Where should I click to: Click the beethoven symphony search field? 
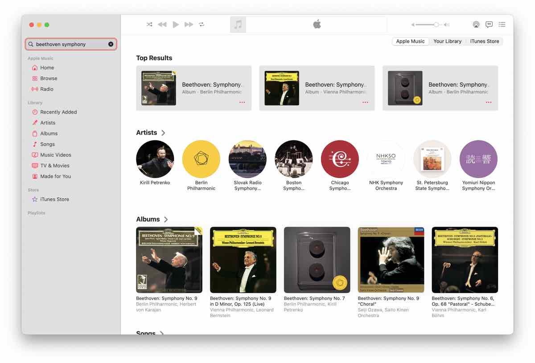[x=71, y=44]
